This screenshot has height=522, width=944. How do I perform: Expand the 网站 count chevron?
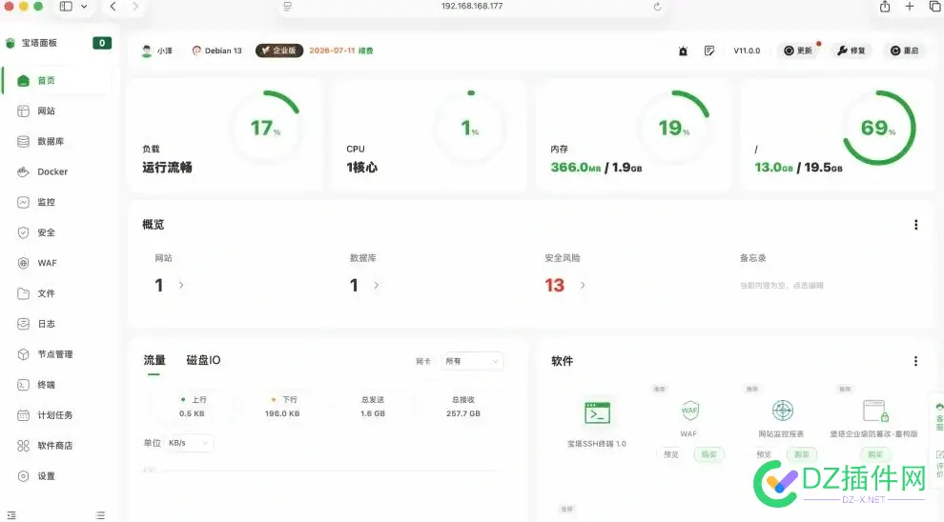click(x=181, y=285)
